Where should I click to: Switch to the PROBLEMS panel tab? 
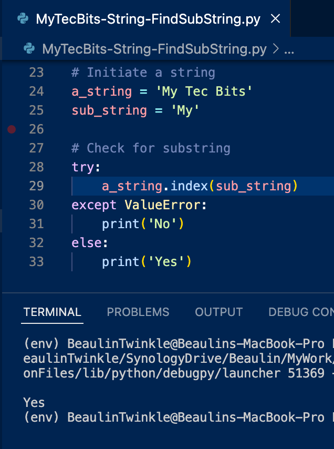138,312
